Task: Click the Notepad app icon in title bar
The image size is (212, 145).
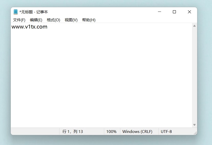Action: click(16, 12)
